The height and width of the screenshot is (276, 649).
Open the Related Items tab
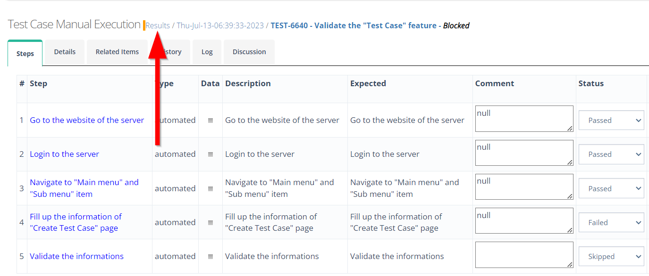click(x=117, y=52)
